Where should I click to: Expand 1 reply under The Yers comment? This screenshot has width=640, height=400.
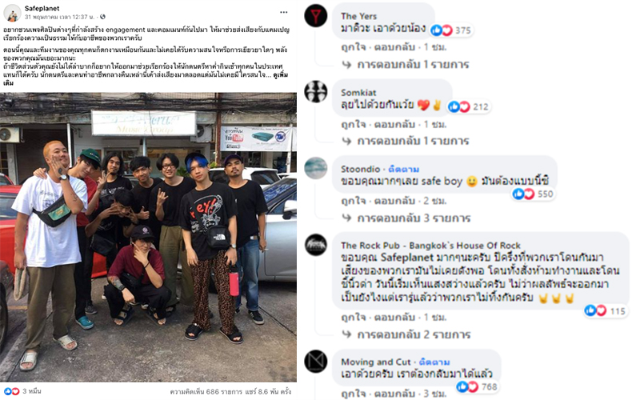coord(406,65)
